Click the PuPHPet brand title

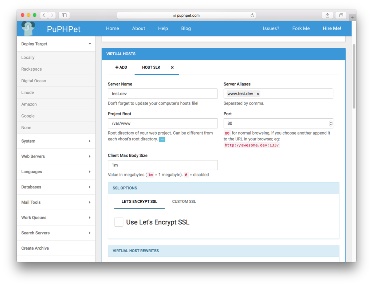pyautogui.click(x=63, y=29)
